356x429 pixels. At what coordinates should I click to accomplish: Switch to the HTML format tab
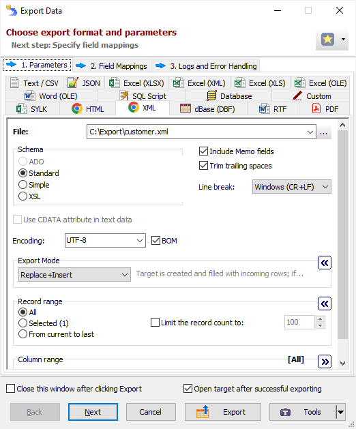click(87, 109)
